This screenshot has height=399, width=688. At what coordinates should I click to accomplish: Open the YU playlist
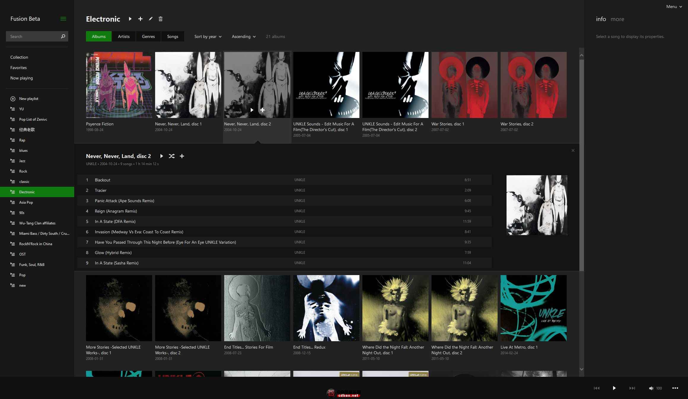37,109
